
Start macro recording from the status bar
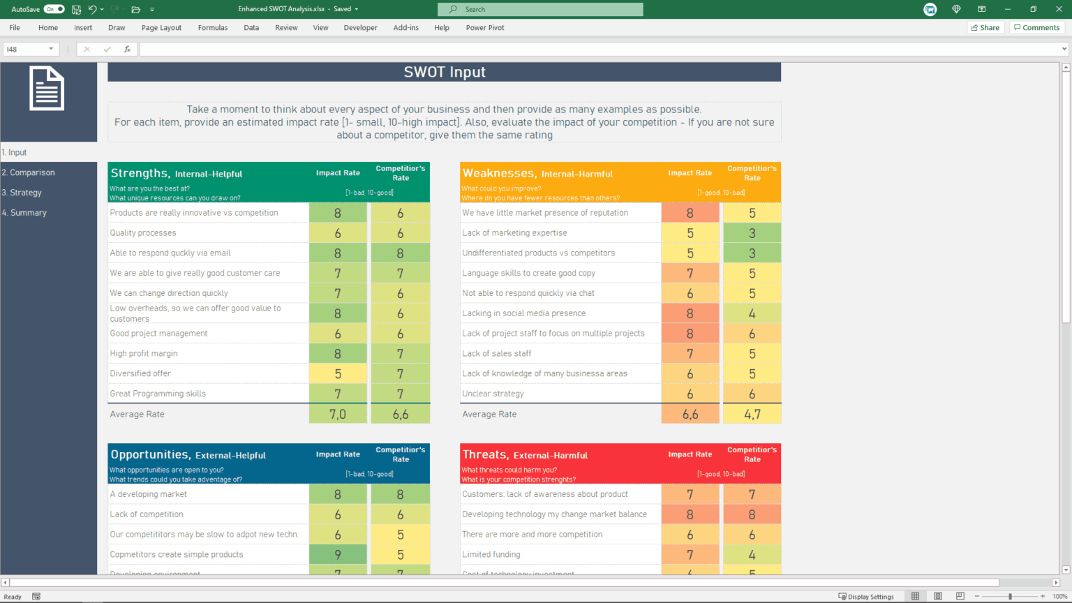(x=35, y=597)
